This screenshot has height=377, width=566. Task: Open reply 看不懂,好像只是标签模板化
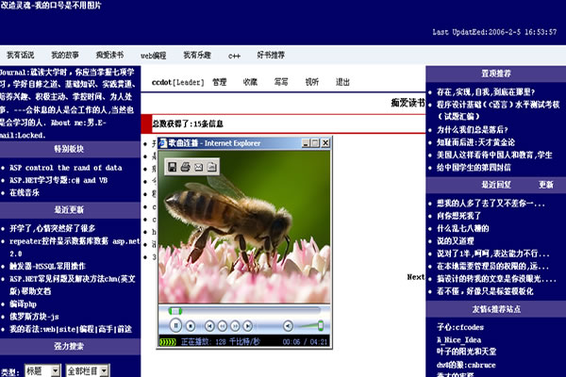[485, 291]
